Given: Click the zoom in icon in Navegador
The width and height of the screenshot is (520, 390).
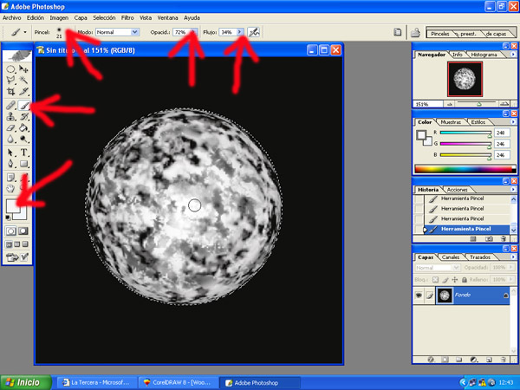Looking at the screenshot, I should pos(504,104).
